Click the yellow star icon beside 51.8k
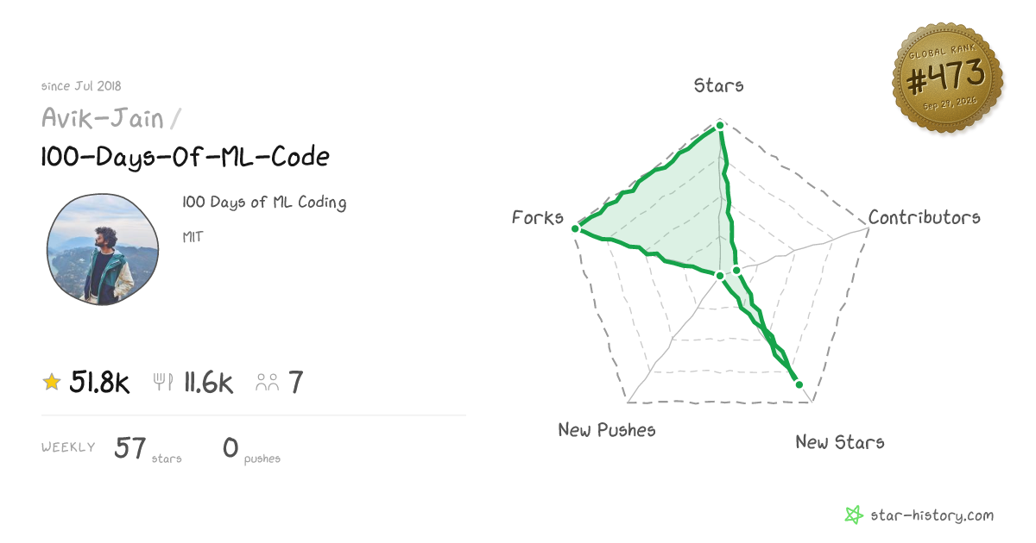The width and height of the screenshot is (1036, 543). (52, 382)
